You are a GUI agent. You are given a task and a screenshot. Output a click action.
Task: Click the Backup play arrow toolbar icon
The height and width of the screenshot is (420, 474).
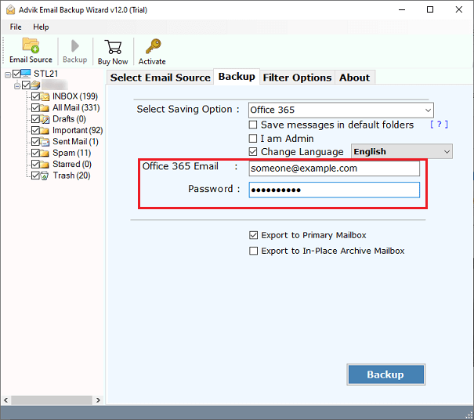[x=74, y=46]
